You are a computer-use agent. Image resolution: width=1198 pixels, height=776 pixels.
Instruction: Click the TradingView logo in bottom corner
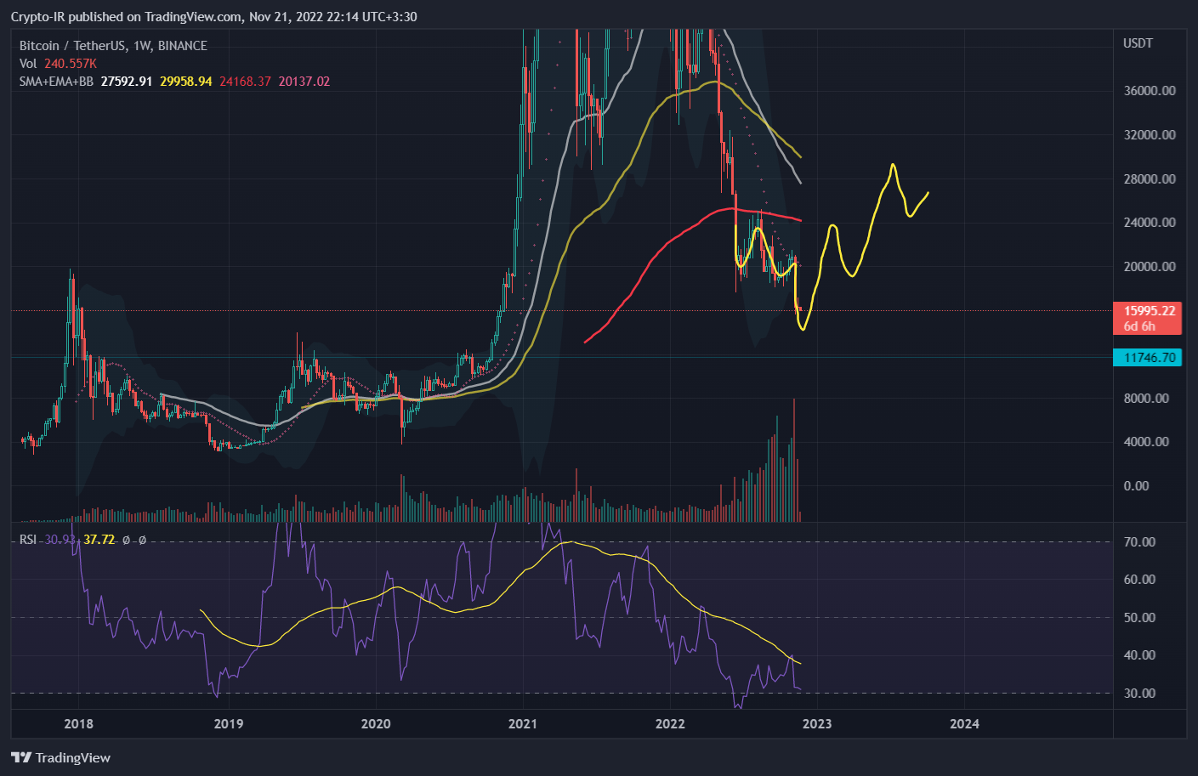coord(60,757)
